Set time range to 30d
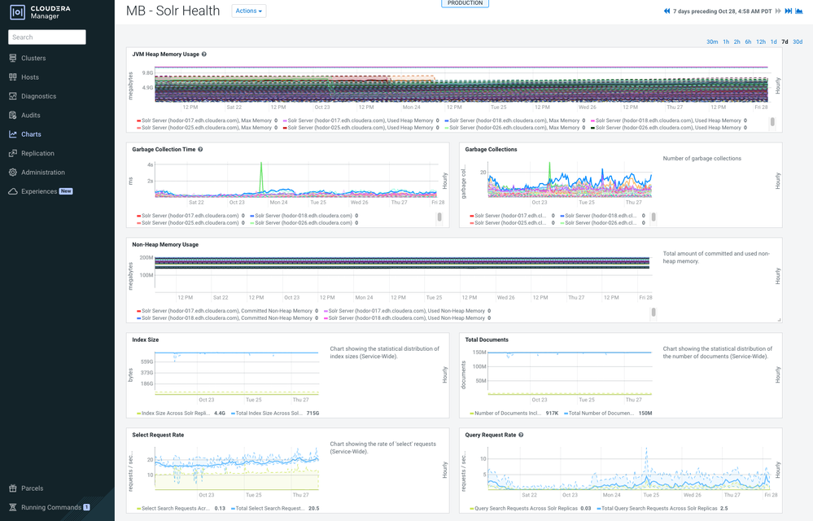 798,42
